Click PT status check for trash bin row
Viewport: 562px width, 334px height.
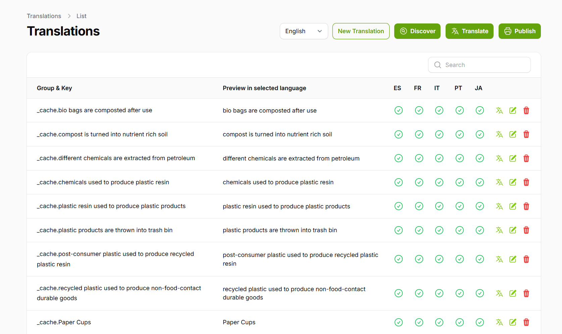pyautogui.click(x=460, y=230)
